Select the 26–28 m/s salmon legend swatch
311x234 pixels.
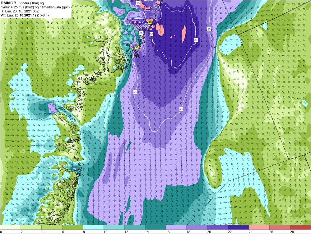(280, 227)
